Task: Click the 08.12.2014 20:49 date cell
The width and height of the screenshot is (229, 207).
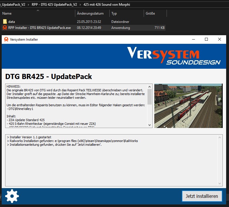Action: click(x=89, y=27)
